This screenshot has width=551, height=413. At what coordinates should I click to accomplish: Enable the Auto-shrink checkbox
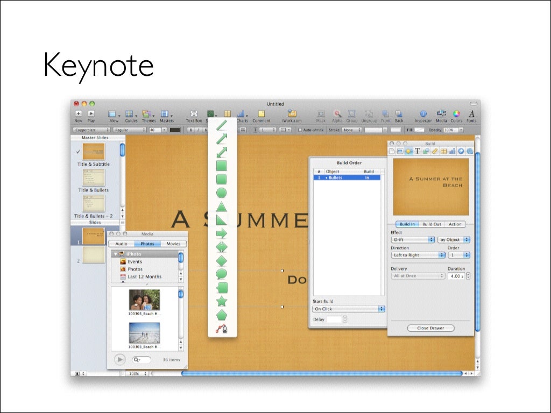pos(300,130)
